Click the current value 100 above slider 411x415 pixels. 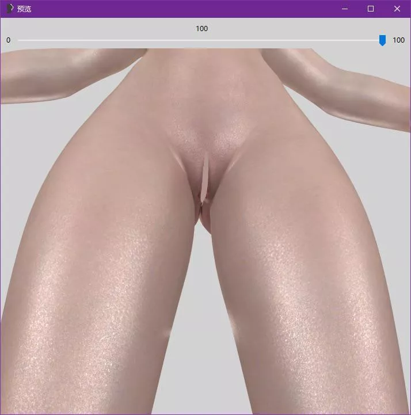pos(201,29)
